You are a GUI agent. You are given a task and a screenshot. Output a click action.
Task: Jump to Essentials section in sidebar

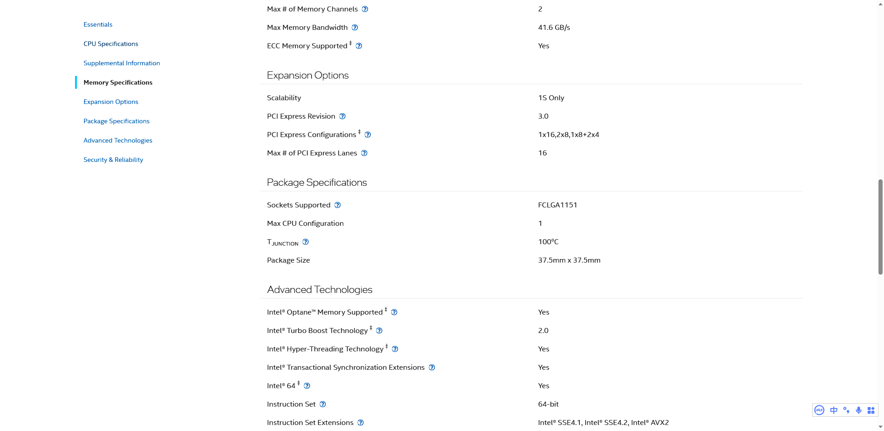[x=98, y=24]
